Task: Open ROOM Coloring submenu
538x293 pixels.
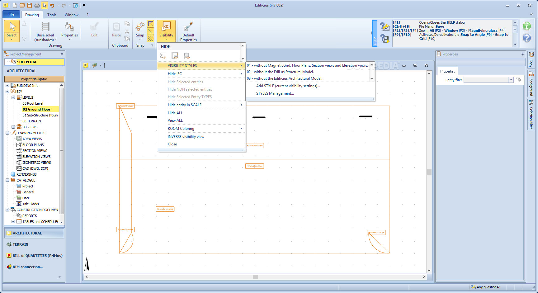Action: (201, 129)
